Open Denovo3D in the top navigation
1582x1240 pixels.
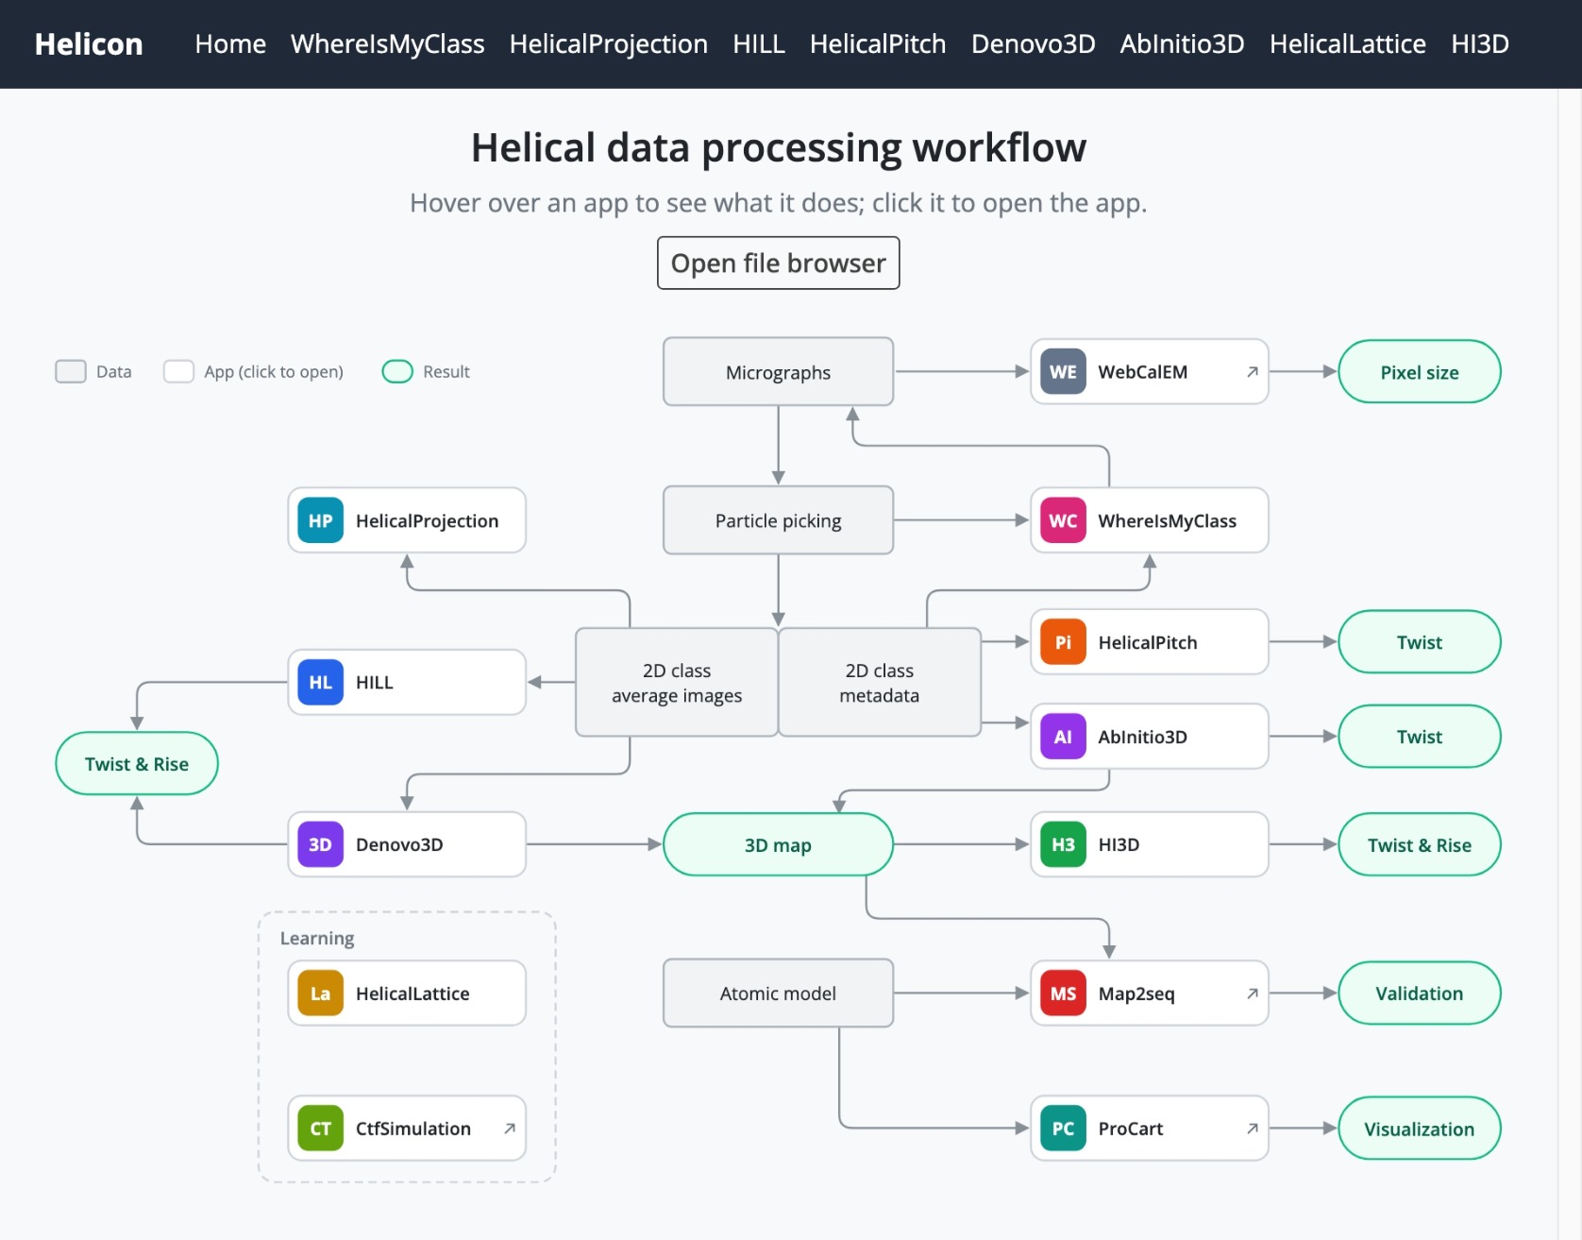tap(1033, 44)
